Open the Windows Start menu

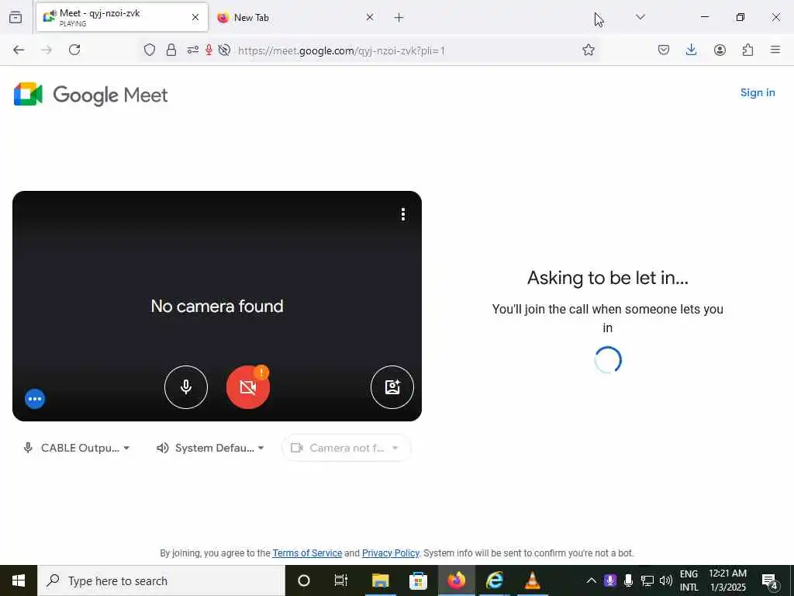[x=19, y=580]
